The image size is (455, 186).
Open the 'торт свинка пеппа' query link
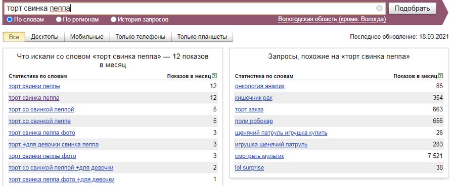click(x=34, y=98)
